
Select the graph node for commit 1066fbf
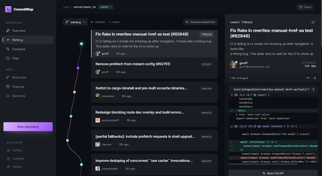tap(82, 164)
